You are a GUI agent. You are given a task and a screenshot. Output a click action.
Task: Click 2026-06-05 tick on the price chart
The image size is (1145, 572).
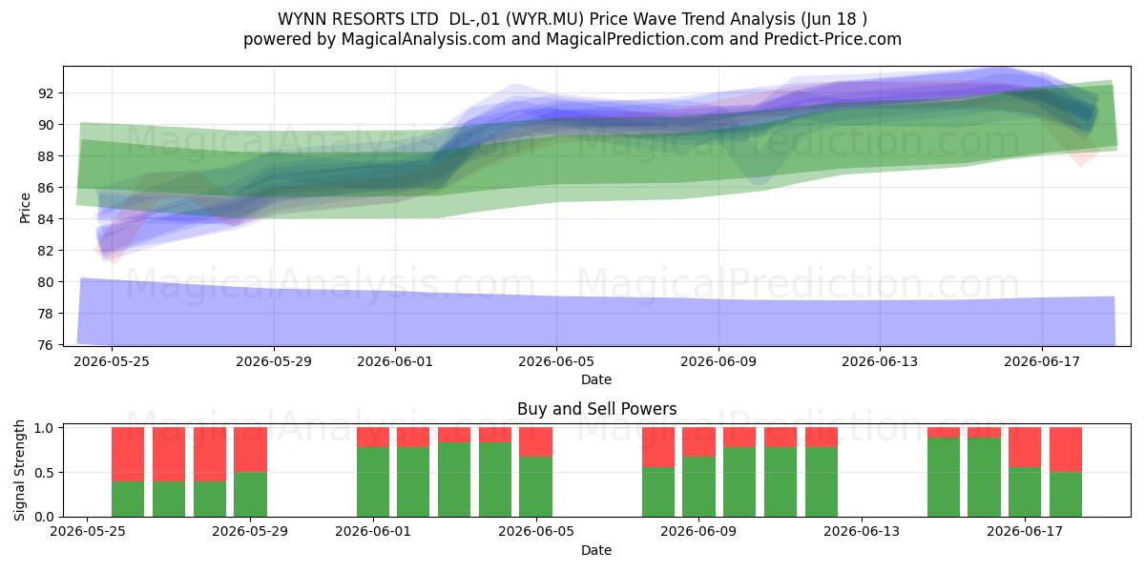(x=556, y=361)
